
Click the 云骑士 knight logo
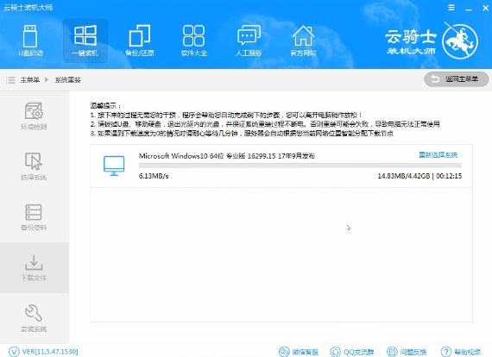pos(460,41)
